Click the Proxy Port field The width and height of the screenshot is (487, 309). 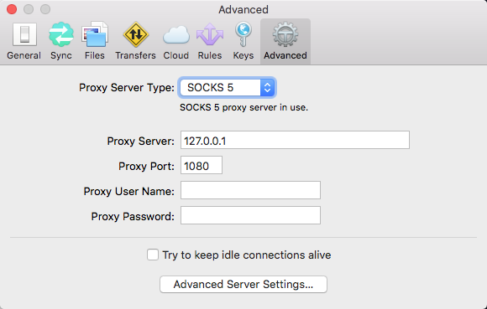pos(202,165)
